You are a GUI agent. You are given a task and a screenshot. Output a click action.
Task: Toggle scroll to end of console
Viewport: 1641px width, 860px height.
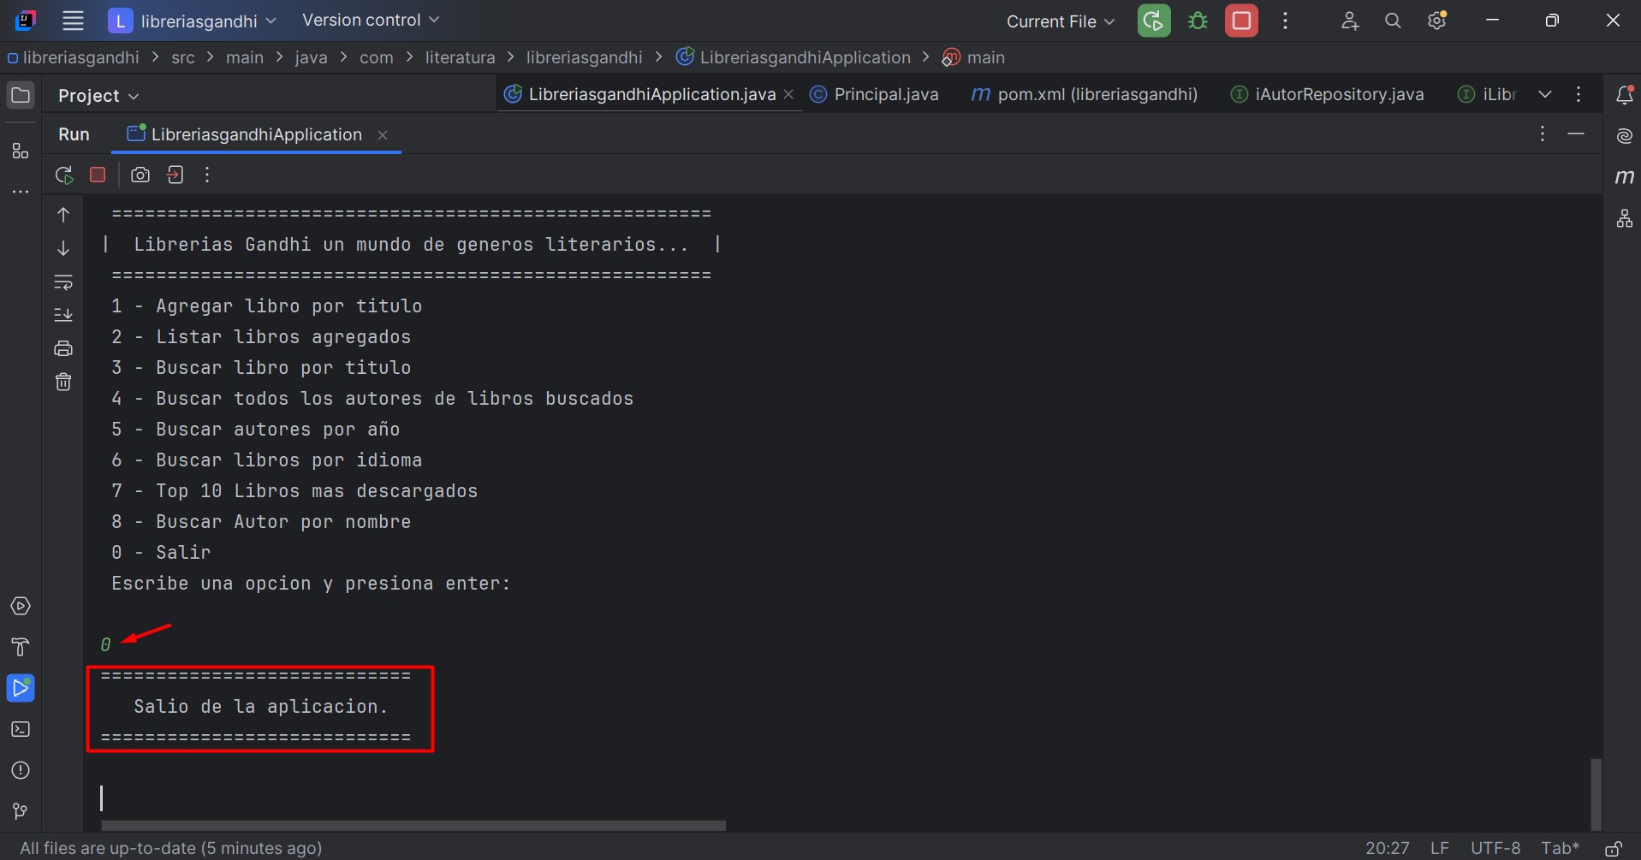pos(63,315)
